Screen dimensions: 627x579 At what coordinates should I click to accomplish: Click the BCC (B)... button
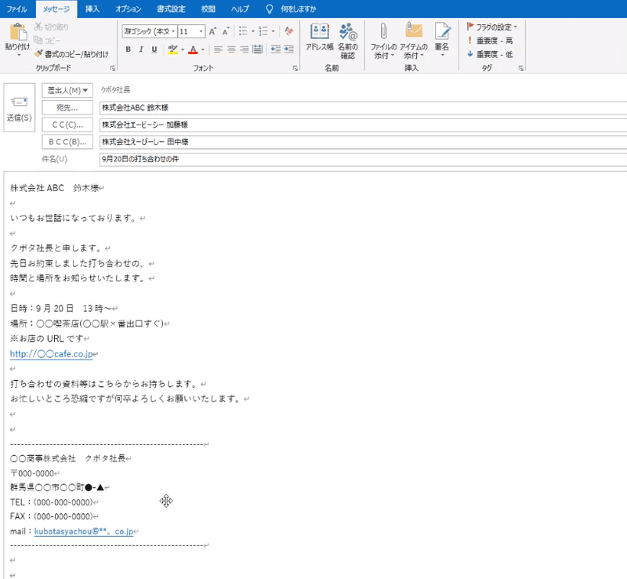pyautogui.click(x=67, y=142)
